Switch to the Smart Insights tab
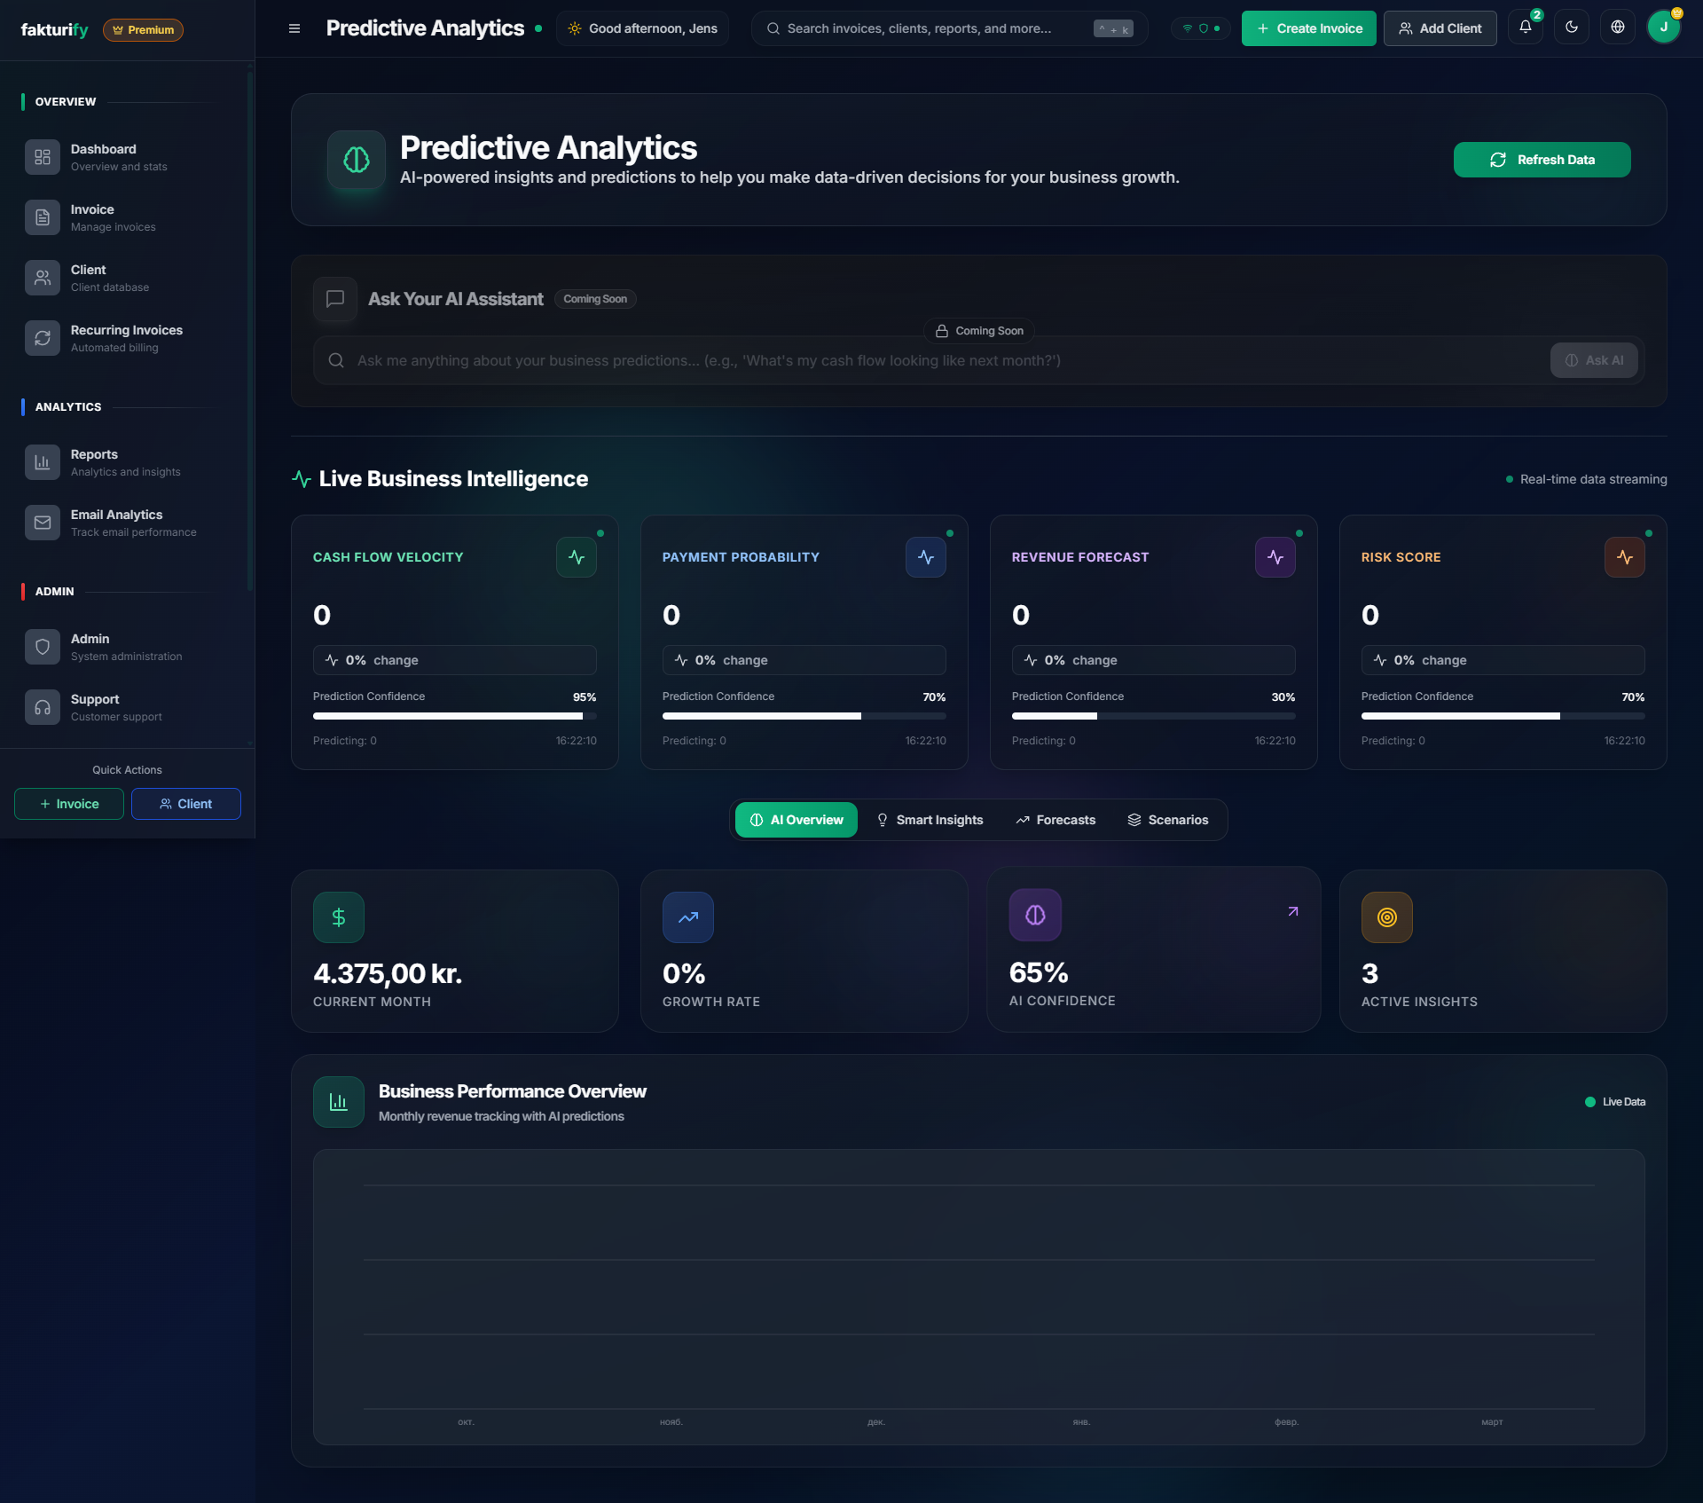 click(x=930, y=820)
